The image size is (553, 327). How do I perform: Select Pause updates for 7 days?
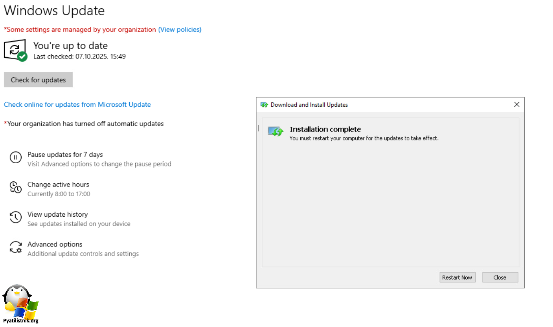(x=65, y=155)
